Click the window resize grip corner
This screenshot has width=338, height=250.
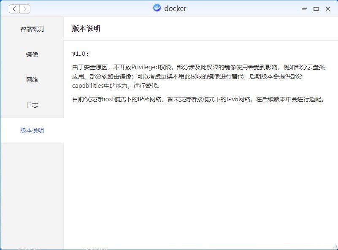pyautogui.click(x=335, y=247)
